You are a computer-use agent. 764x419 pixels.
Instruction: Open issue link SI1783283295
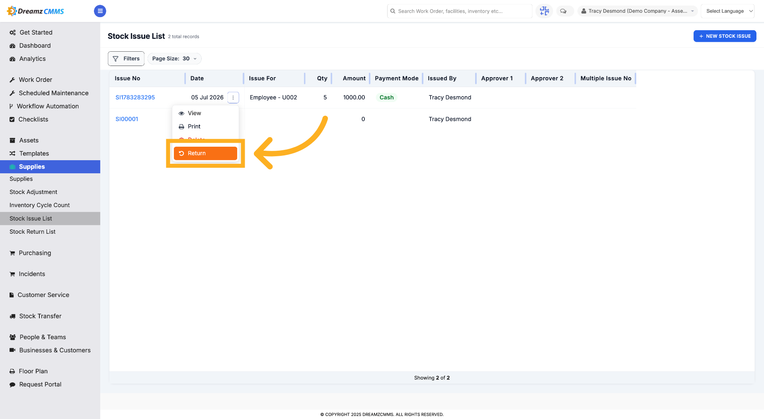coord(135,97)
